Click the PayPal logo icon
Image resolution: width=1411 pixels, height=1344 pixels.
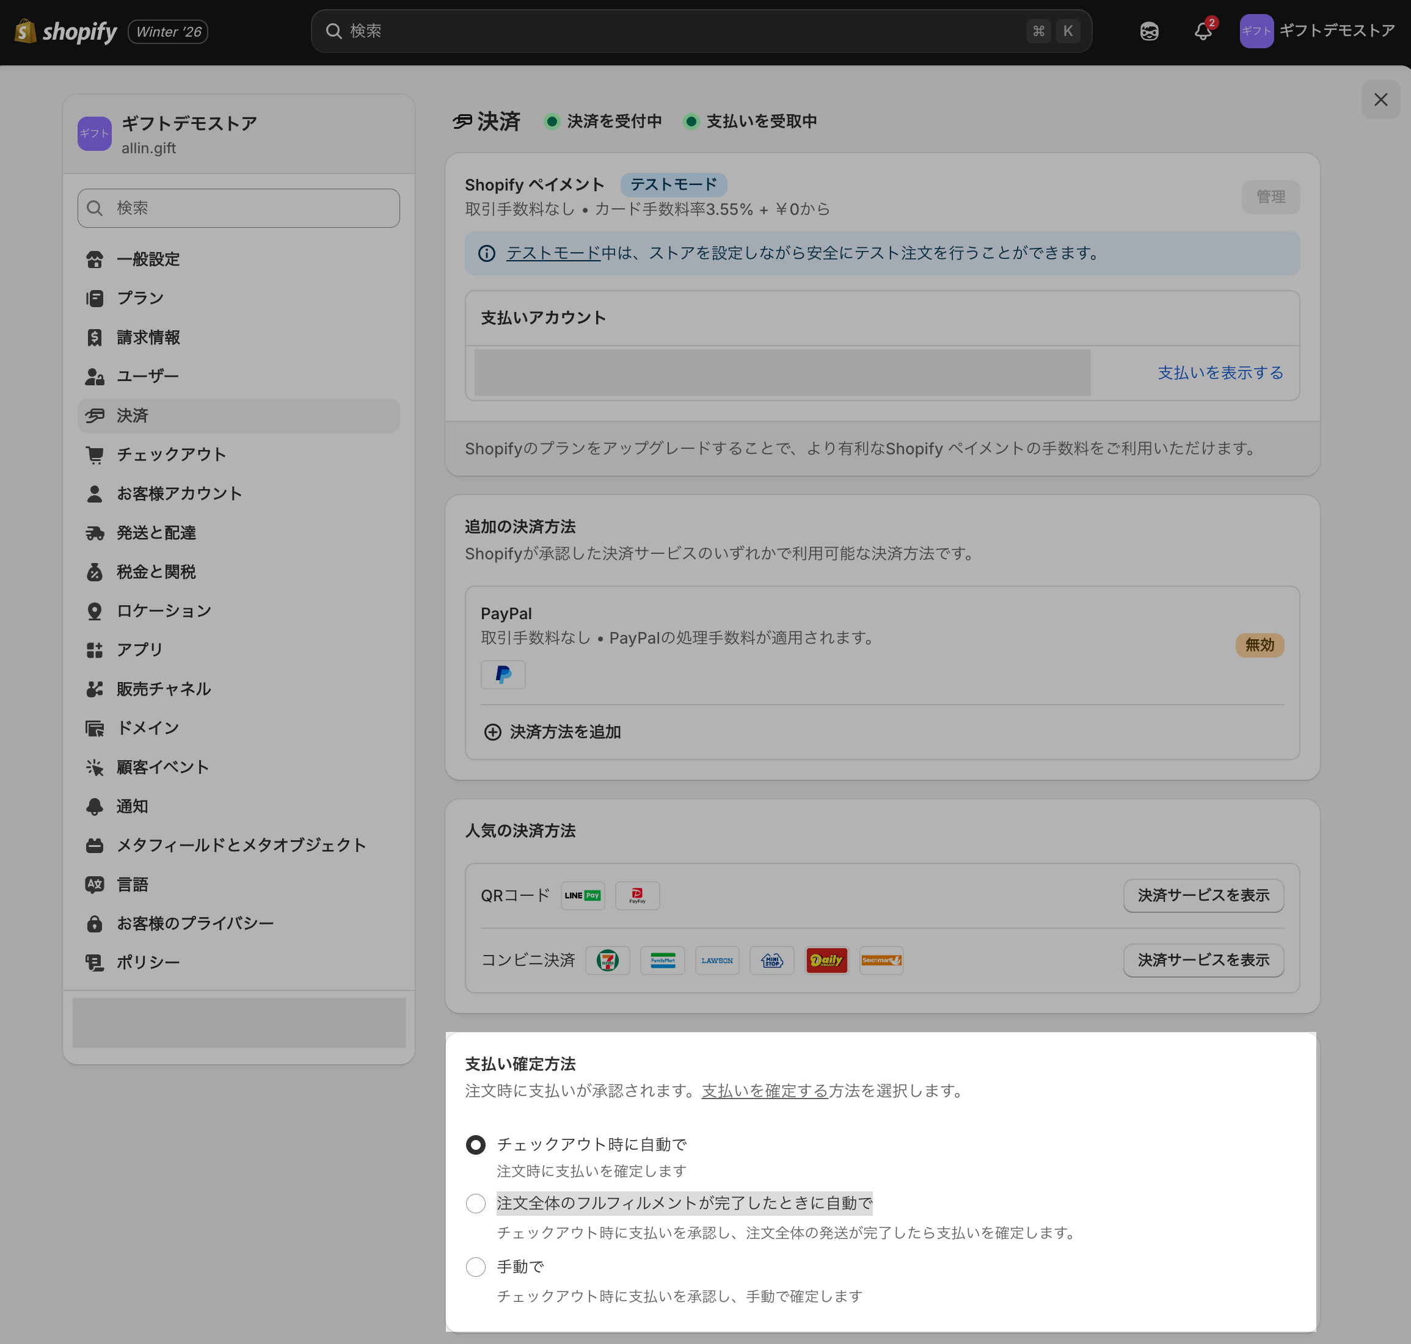click(x=503, y=674)
